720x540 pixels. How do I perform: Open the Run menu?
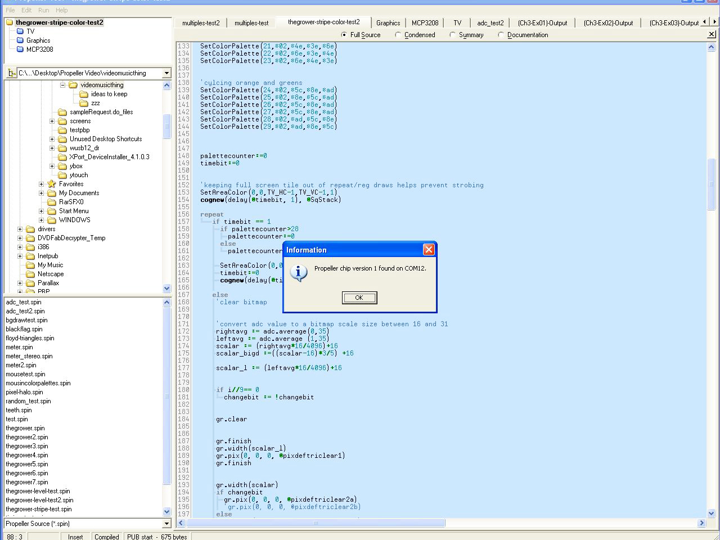click(43, 10)
